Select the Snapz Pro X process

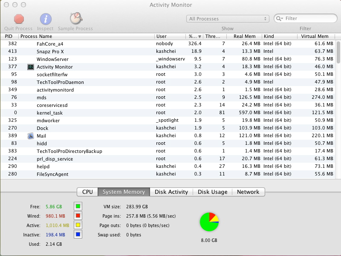[168, 51]
